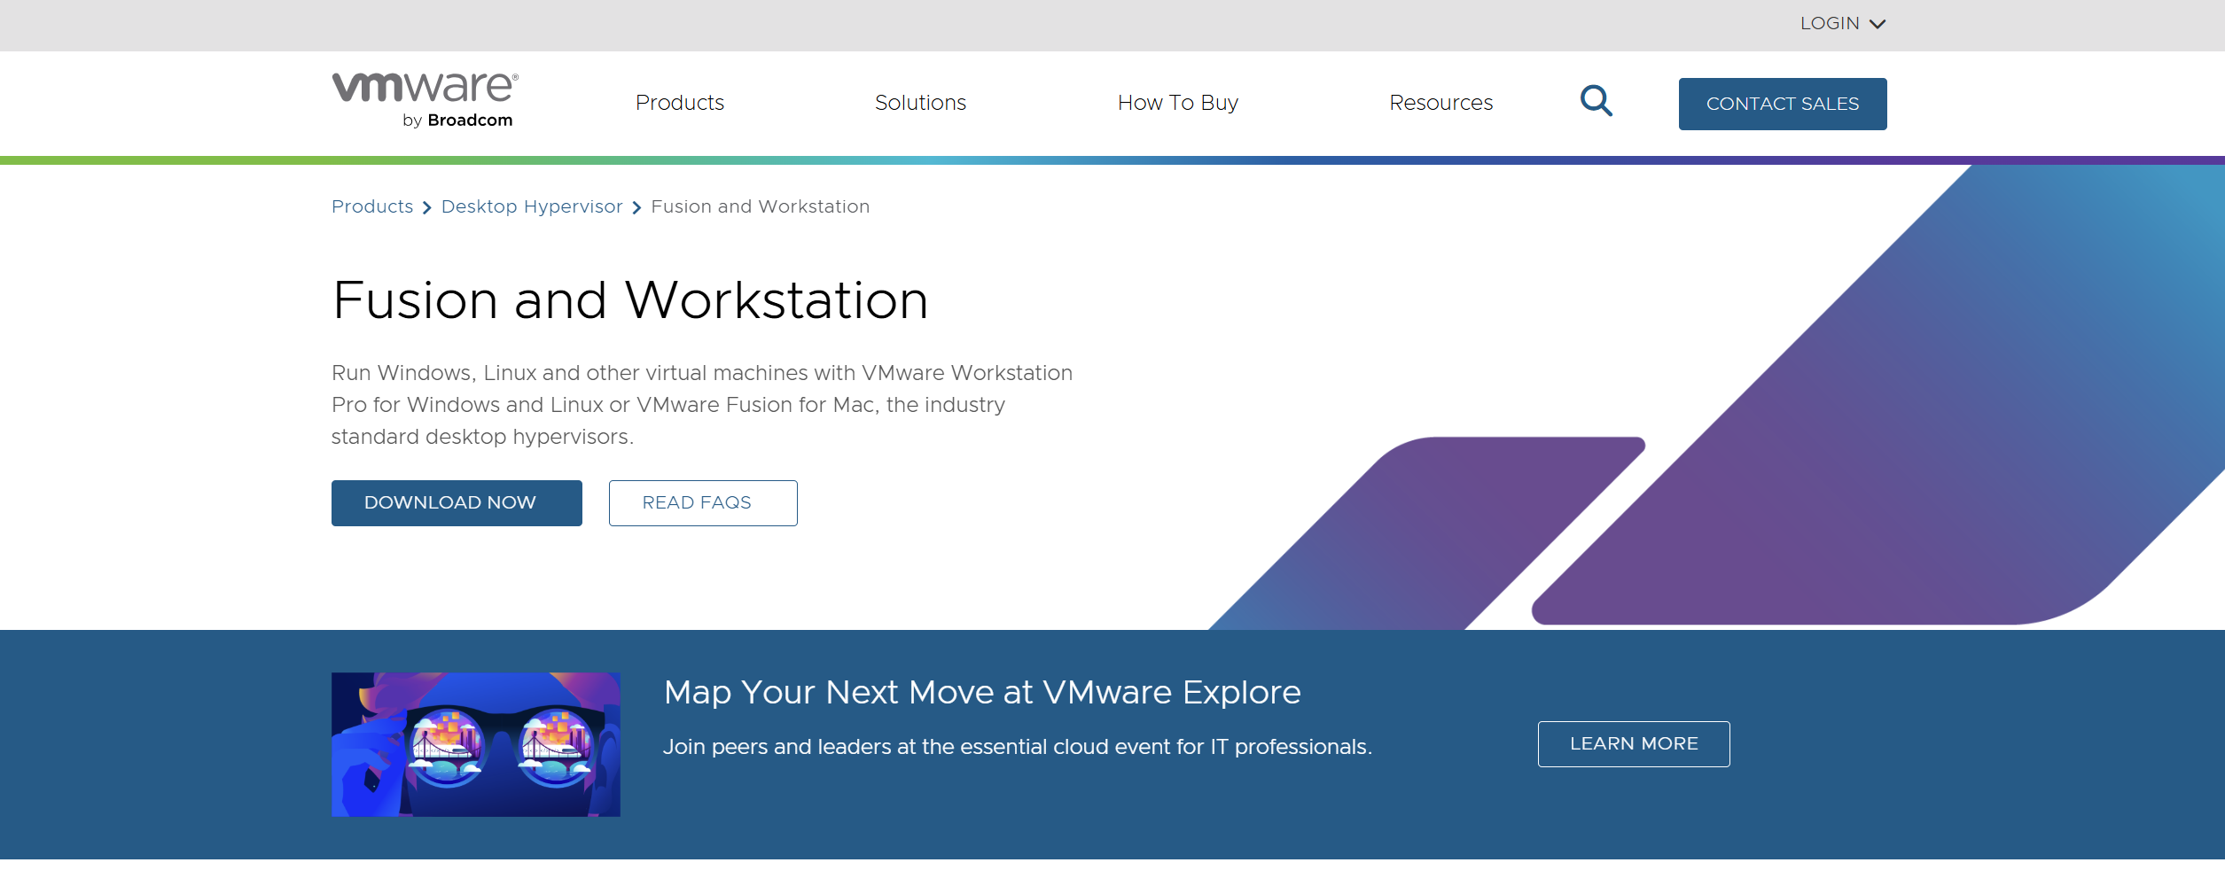Image resolution: width=2225 pixels, height=878 pixels.
Task: Follow the Products breadcrumb link
Action: (x=372, y=206)
